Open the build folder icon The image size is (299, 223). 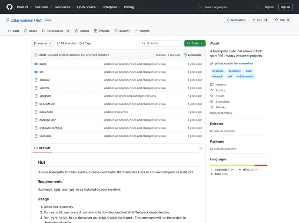[x=36, y=64]
